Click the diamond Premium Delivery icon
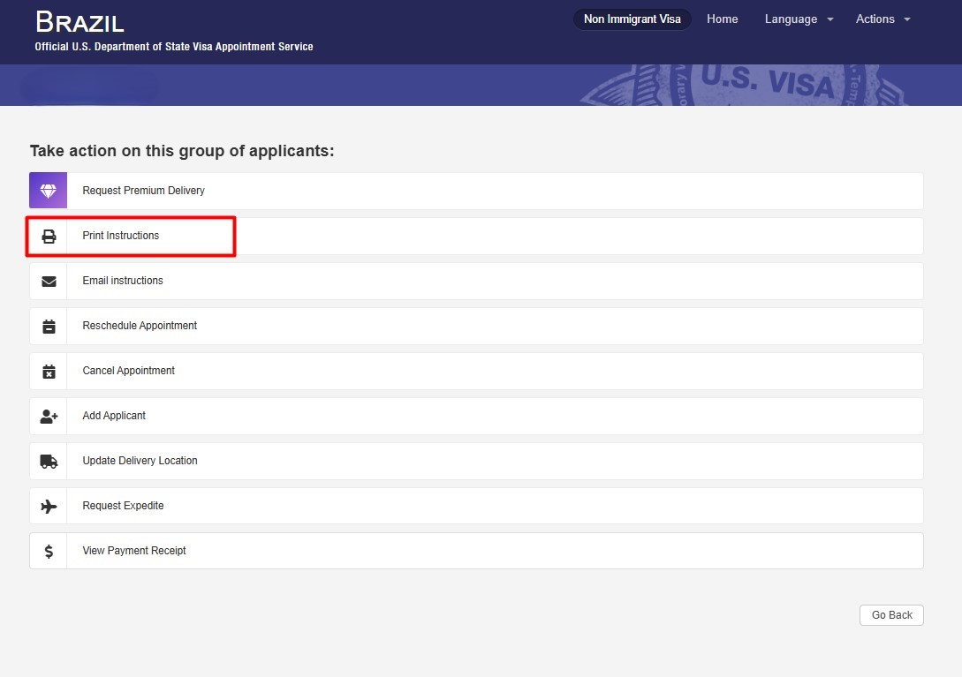Image resolution: width=962 pixels, height=677 pixels. point(49,191)
